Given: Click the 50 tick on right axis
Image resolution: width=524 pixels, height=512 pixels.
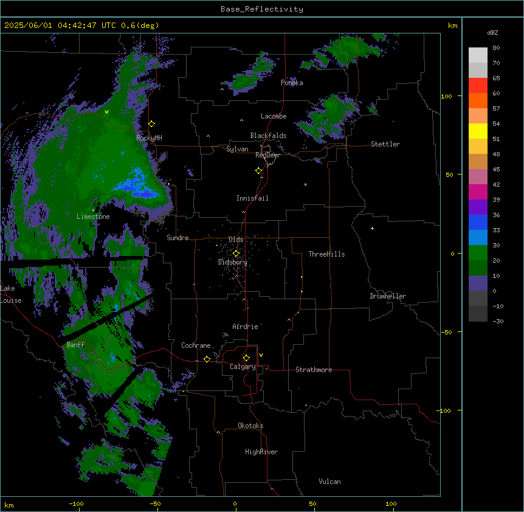Looking at the screenshot, I should tap(449, 175).
